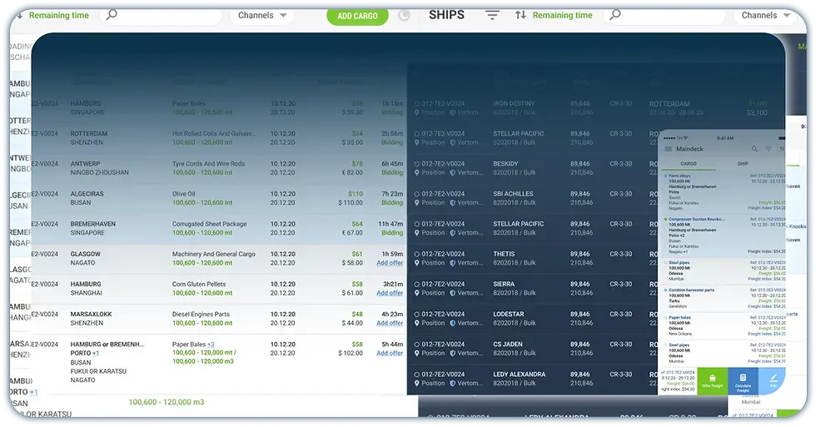Click Add offer link for HAMBURG SHANGHAI cargo
This screenshot has height=427, width=816.
coord(390,293)
